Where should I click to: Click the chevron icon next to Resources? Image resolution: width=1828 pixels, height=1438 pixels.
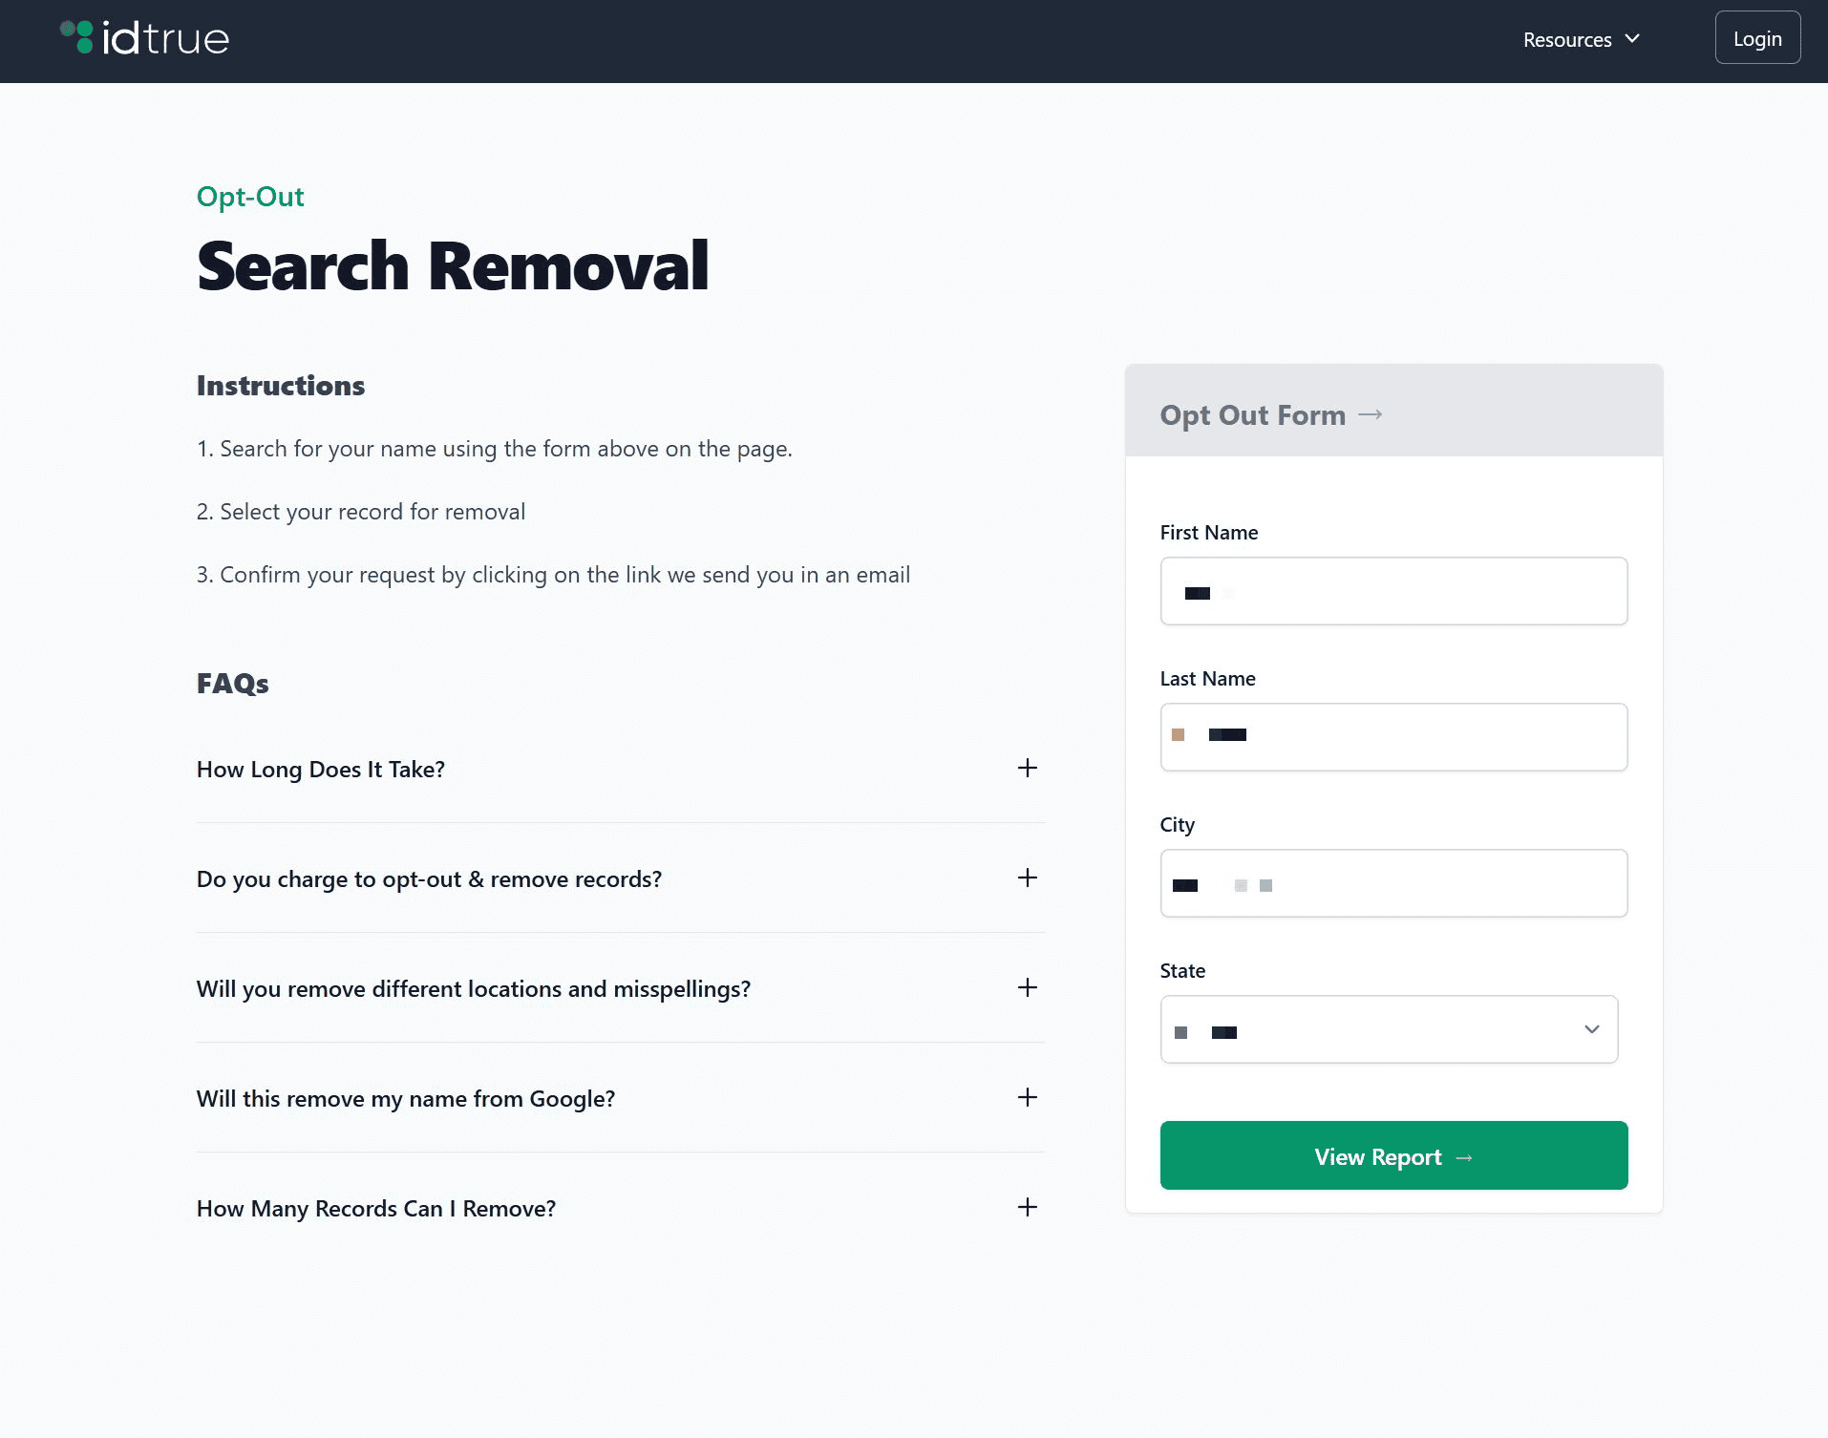pos(1633,39)
